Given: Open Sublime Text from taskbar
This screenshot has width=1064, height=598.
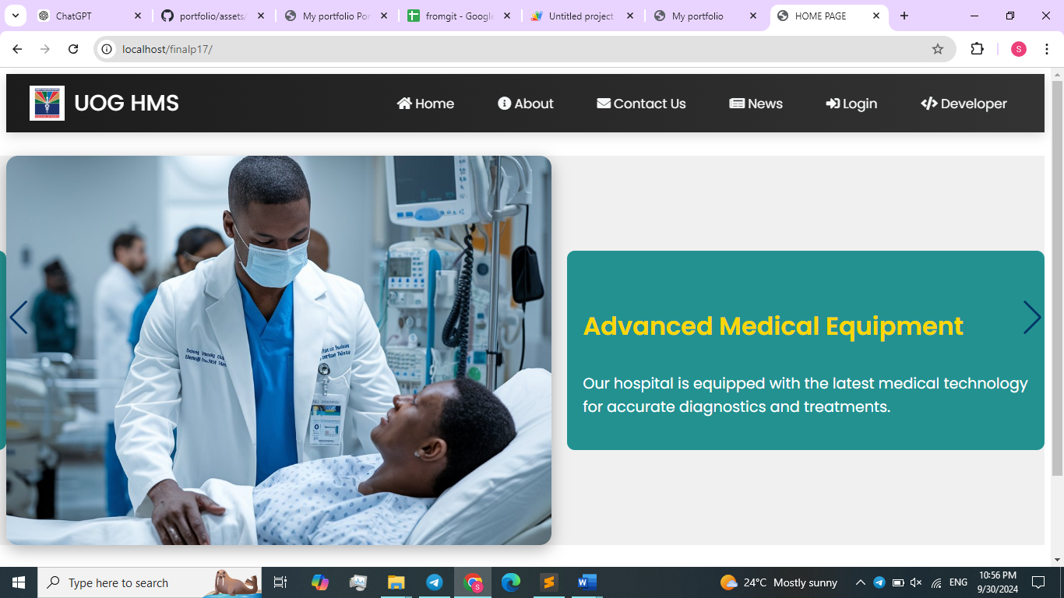Looking at the screenshot, I should coord(549,582).
